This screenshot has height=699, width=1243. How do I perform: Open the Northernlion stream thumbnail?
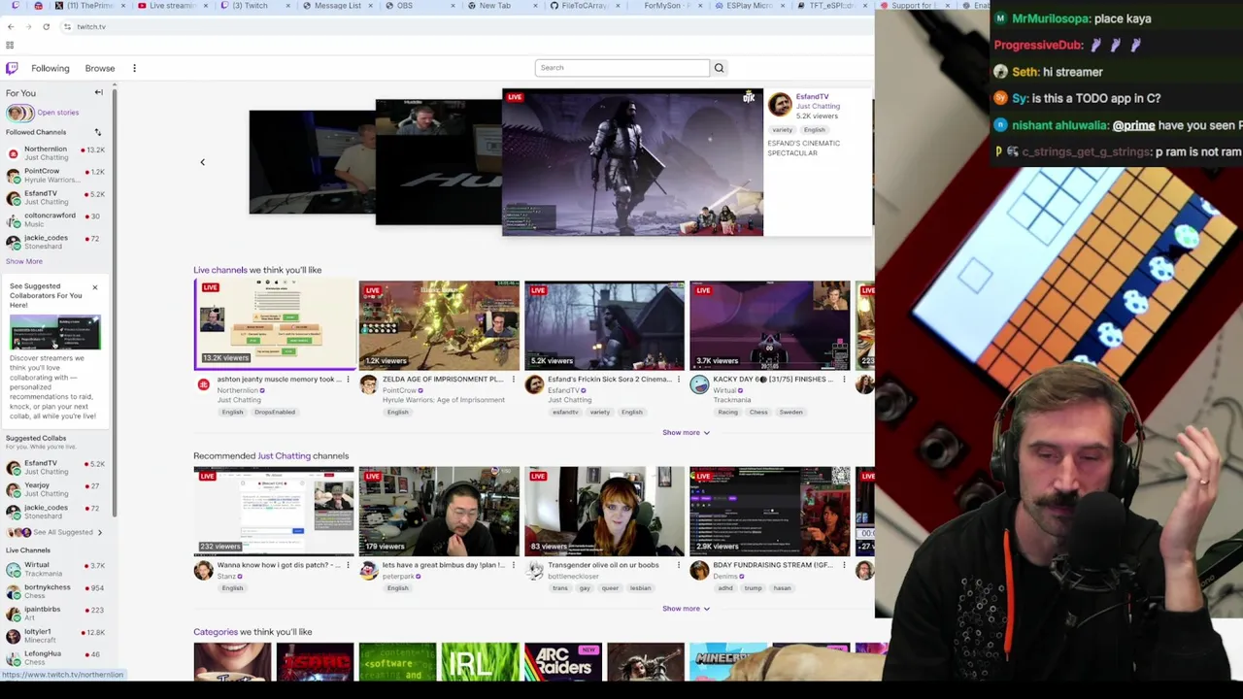274,325
